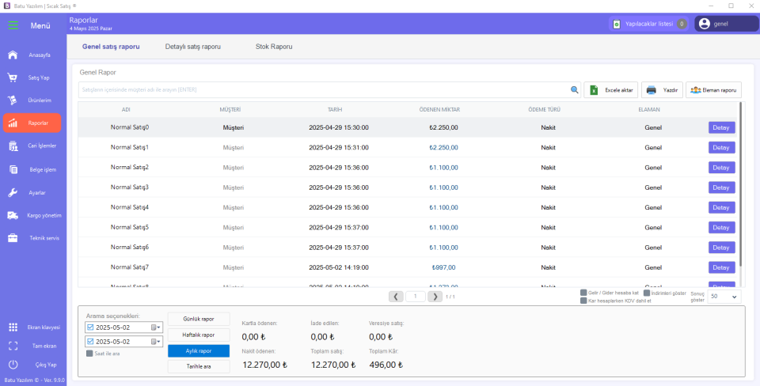Click the page number input field
The height and width of the screenshot is (386, 760).
click(416, 297)
